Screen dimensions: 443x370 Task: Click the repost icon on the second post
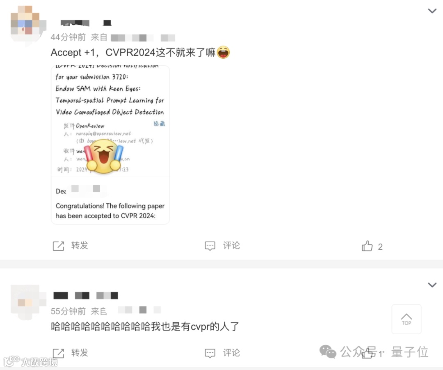[59, 353]
